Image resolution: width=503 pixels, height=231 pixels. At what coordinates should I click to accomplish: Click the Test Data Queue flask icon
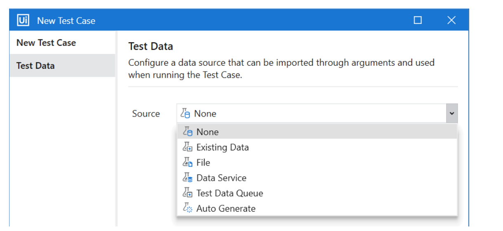187,193
